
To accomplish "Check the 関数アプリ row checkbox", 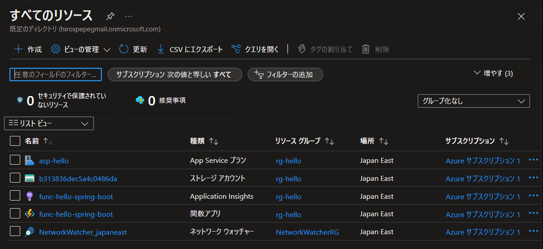I will coord(15,214).
